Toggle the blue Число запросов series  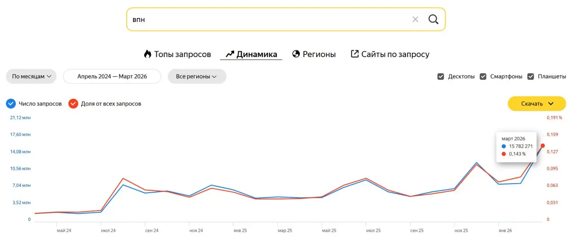tap(11, 104)
